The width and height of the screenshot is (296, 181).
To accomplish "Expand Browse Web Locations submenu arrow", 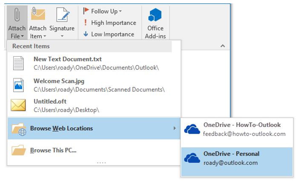I will tap(175, 128).
